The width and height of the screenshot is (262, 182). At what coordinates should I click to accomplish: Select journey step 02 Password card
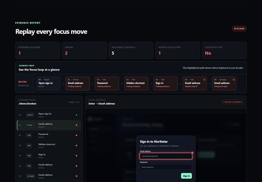tap(107, 84)
